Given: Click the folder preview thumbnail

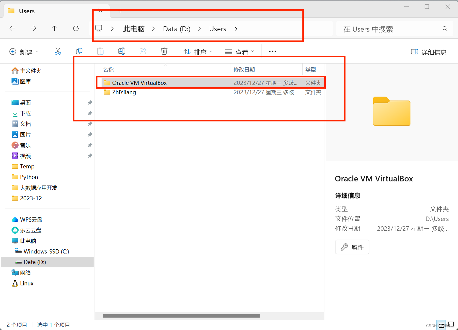Looking at the screenshot, I should (392, 111).
